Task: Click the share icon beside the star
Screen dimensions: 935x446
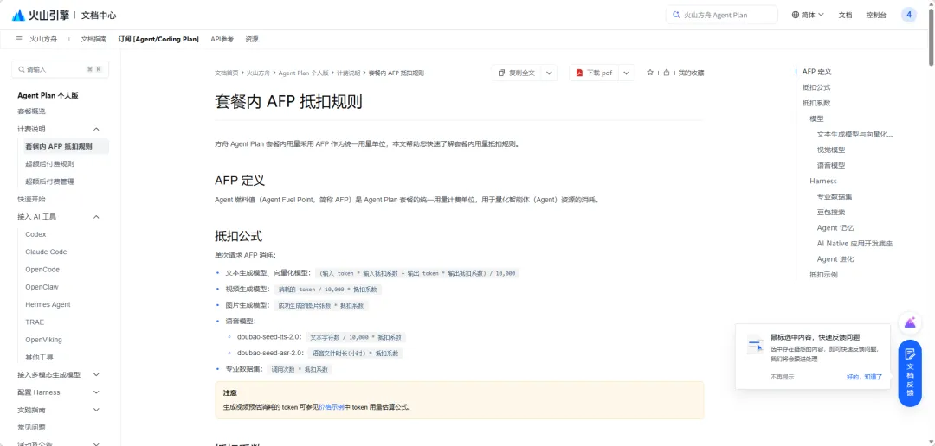Action: pyautogui.click(x=666, y=73)
